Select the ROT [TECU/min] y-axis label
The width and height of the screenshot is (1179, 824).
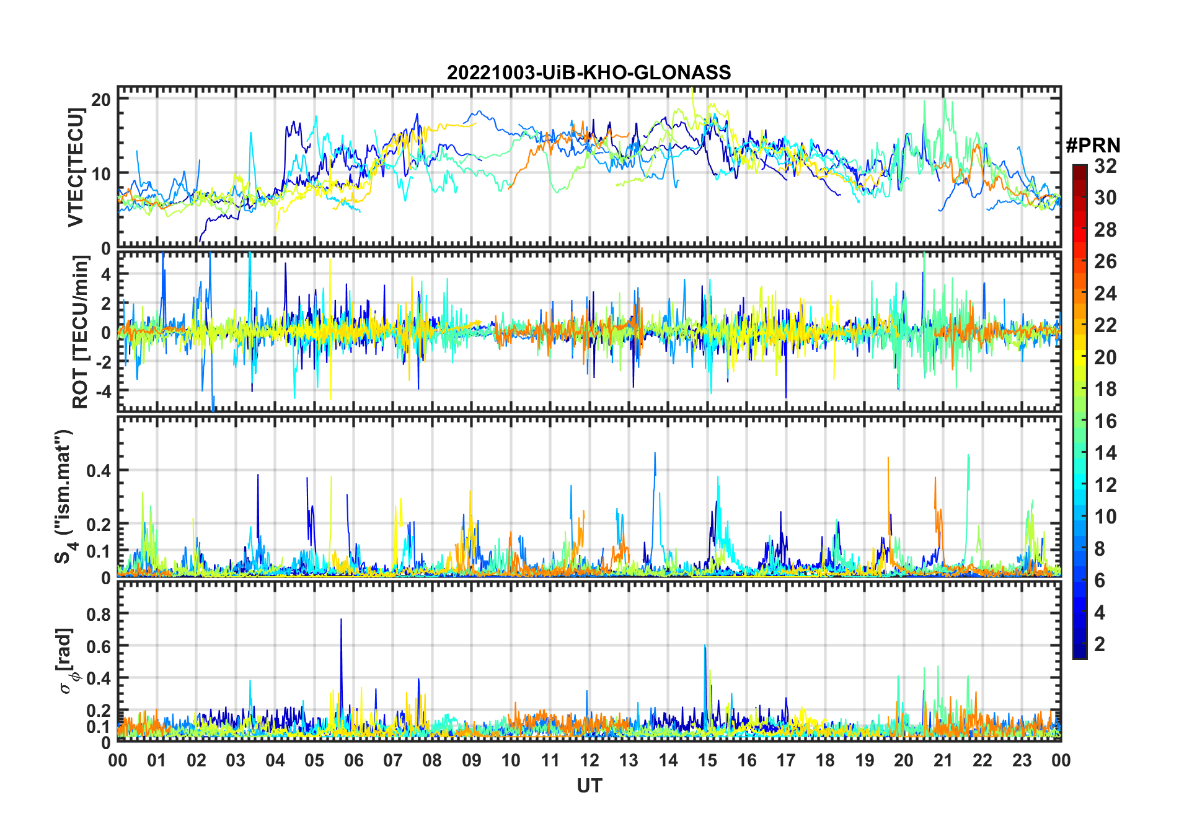pos(80,332)
